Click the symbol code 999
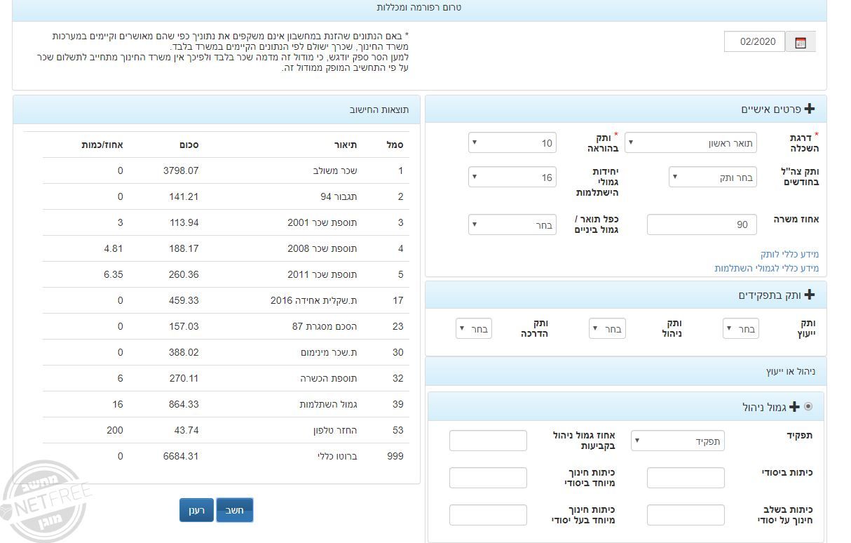851x543 pixels. 395,456
